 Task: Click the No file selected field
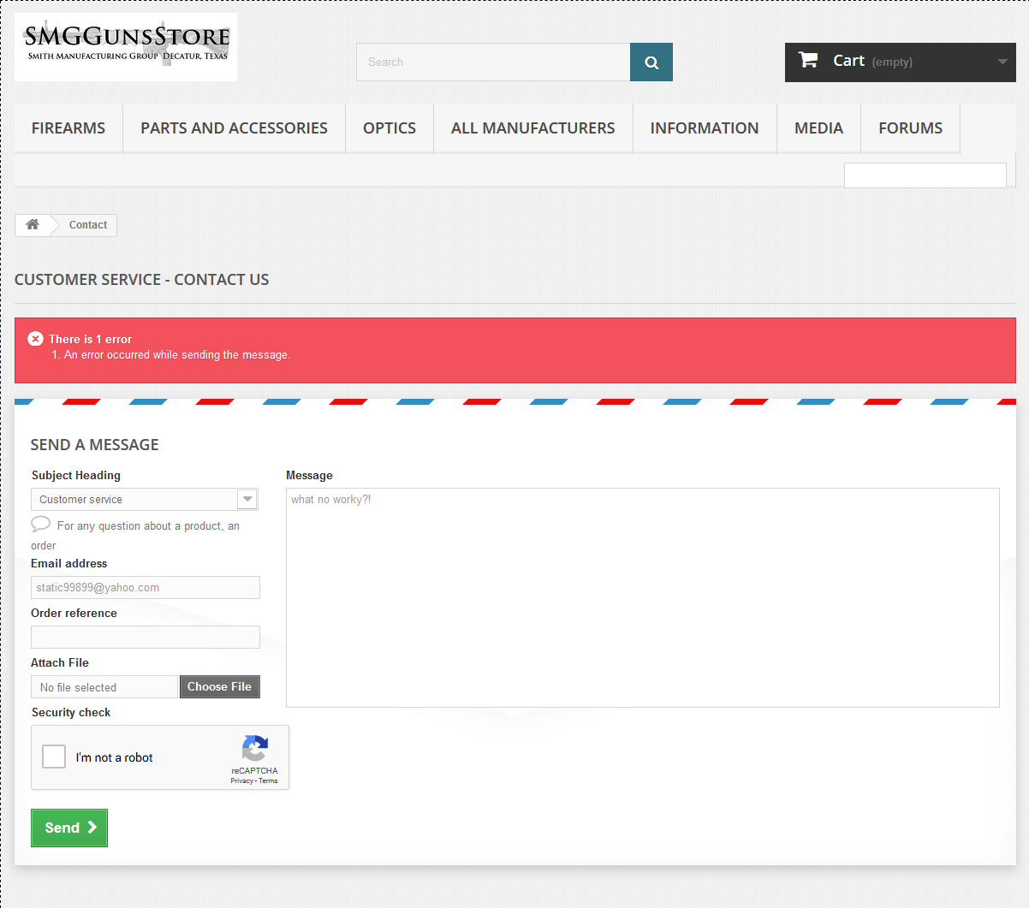[104, 687]
